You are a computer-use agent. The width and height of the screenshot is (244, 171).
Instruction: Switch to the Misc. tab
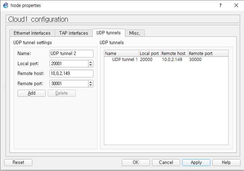[x=134, y=33]
